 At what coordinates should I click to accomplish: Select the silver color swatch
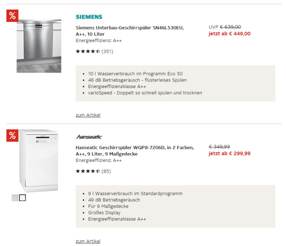(15, 198)
